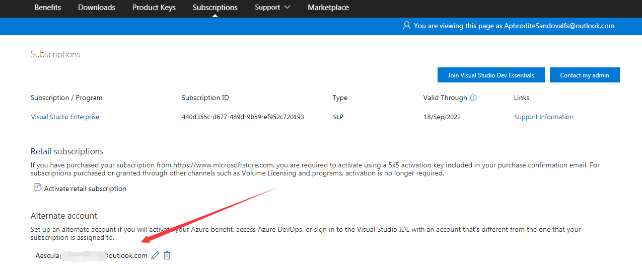642x277 pixels.
Task: Click the viewing page as AphroditeSandovalfs@outlook.com text
Action: click(514, 26)
